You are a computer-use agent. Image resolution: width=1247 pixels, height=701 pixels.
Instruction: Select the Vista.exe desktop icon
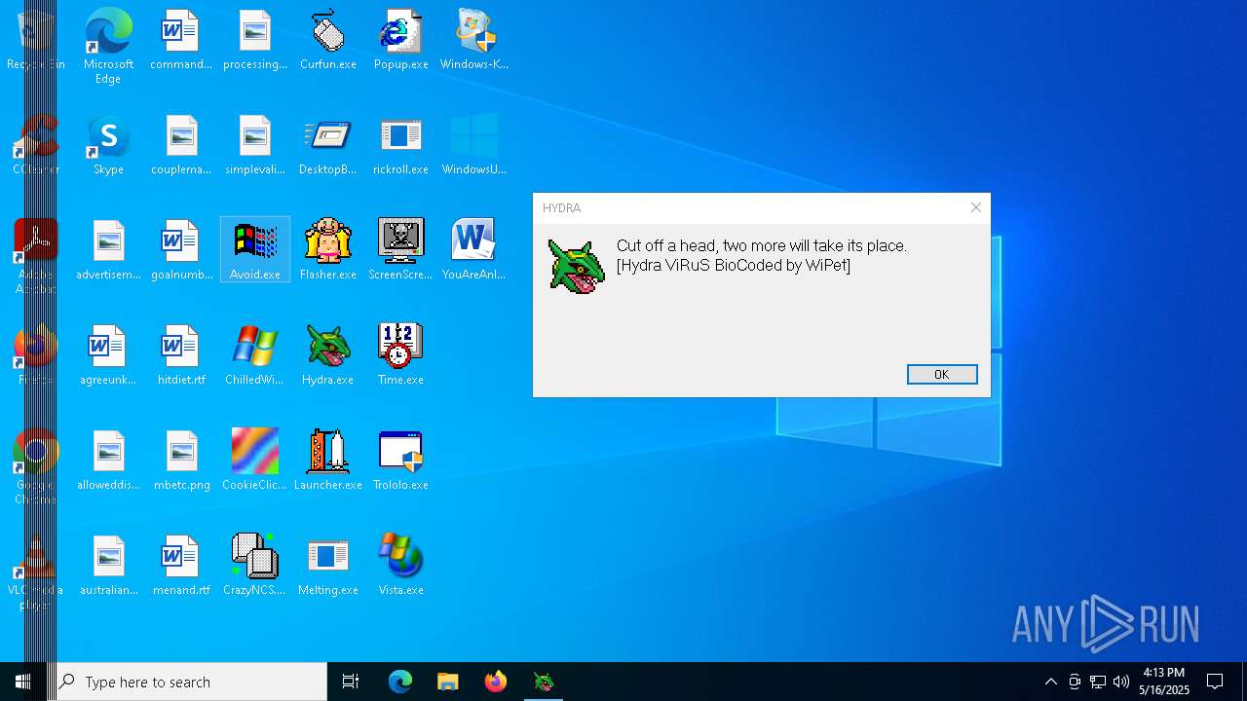click(401, 566)
